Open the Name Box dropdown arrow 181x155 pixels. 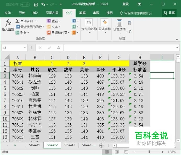tap(25, 47)
